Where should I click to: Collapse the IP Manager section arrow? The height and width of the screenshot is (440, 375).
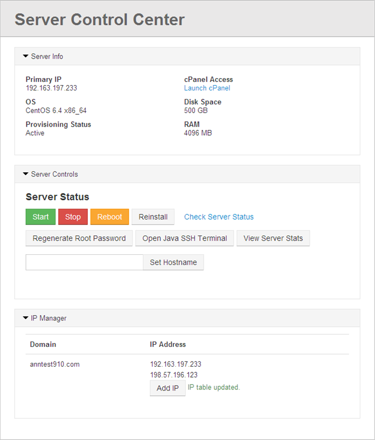tap(25, 318)
